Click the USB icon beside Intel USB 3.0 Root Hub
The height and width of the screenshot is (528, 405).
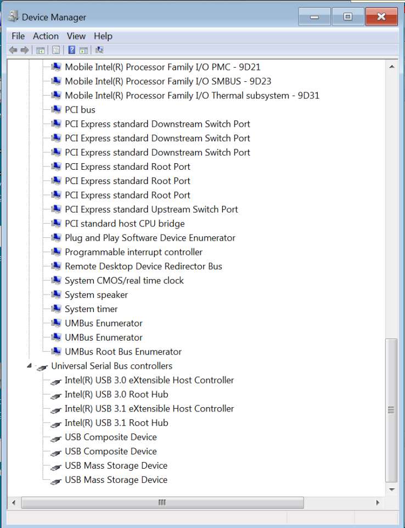coord(56,396)
